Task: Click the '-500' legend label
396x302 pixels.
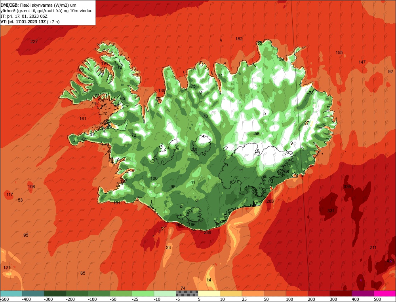Action: (4, 299)
